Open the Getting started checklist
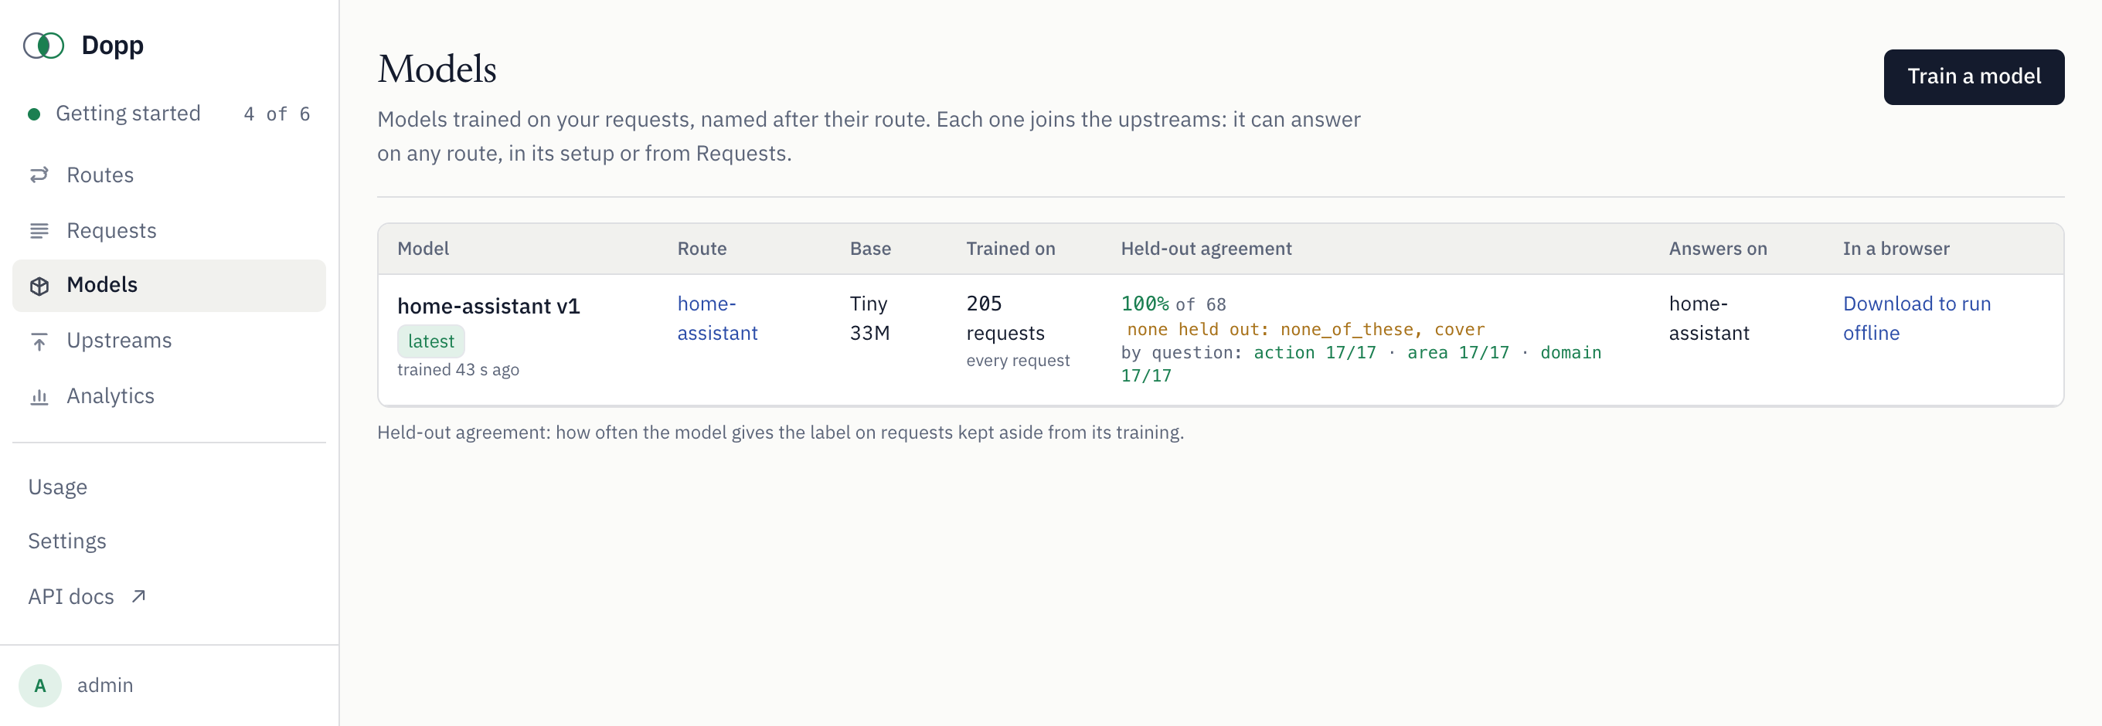The width and height of the screenshot is (2102, 726). pos(169,114)
